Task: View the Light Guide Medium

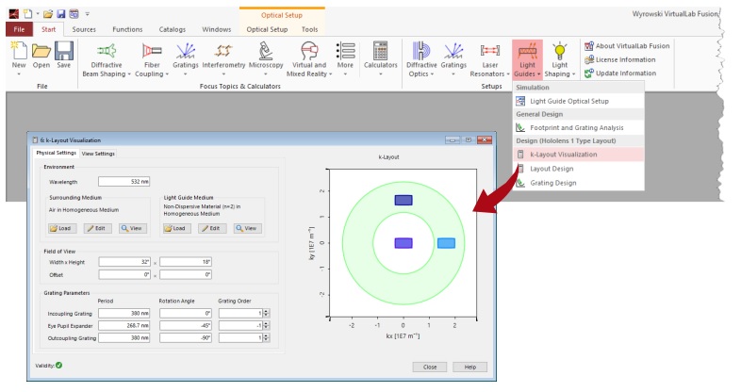Action: (x=247, y=228)
